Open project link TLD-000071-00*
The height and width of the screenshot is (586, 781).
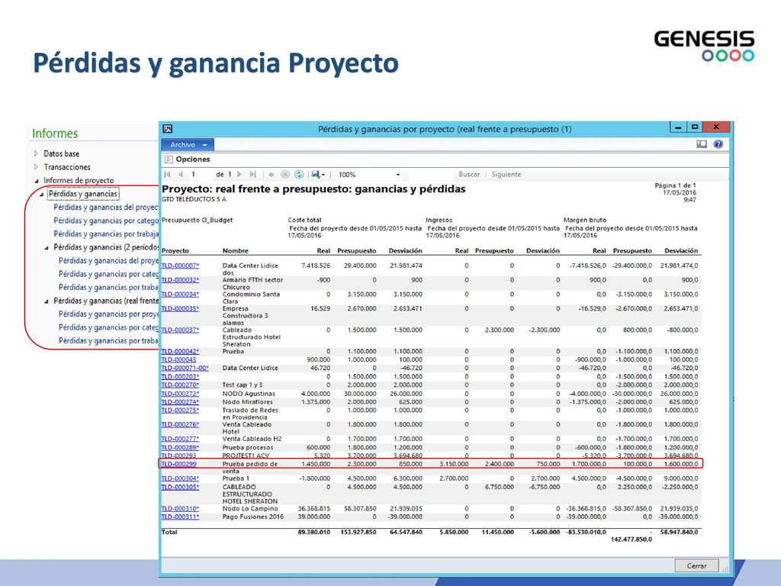click(185, 368)
